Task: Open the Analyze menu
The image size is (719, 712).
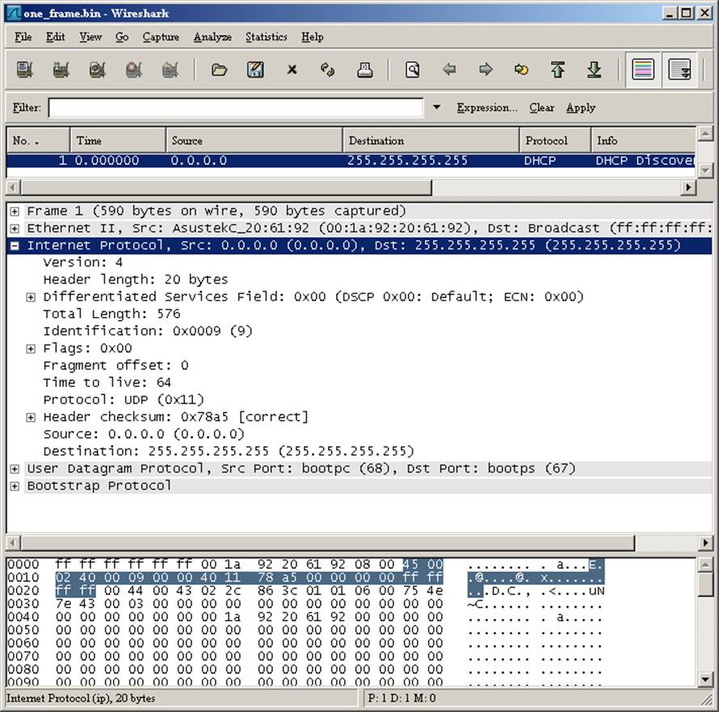Action: tap(212, 36)
